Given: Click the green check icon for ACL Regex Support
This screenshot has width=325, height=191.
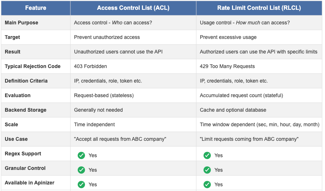Looking at the screenshot, I should [81, 155].
